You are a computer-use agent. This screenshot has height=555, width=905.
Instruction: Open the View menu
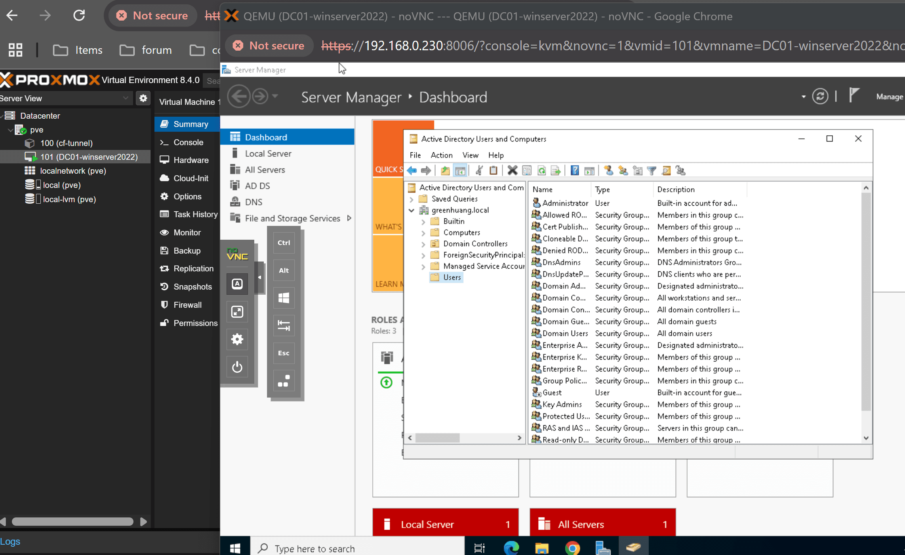471,155
